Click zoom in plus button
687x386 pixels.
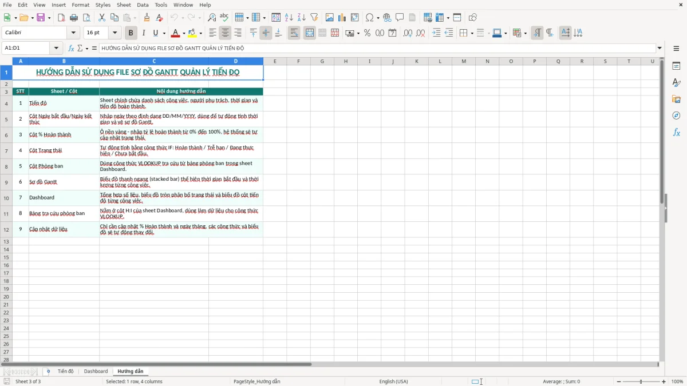point(664,381)
